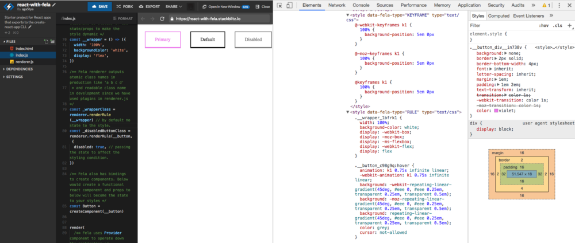The height and width of the screenshot is (243, 575).
Task: Expand the margin shorthand property
Action: pyautogui.click(x=496, y=79)
